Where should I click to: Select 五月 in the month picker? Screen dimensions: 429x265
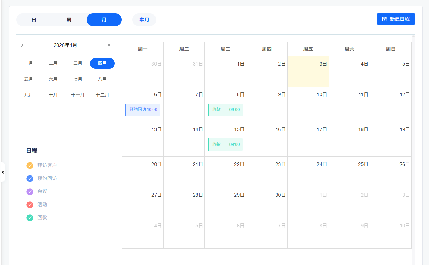[x=29, y=79]
